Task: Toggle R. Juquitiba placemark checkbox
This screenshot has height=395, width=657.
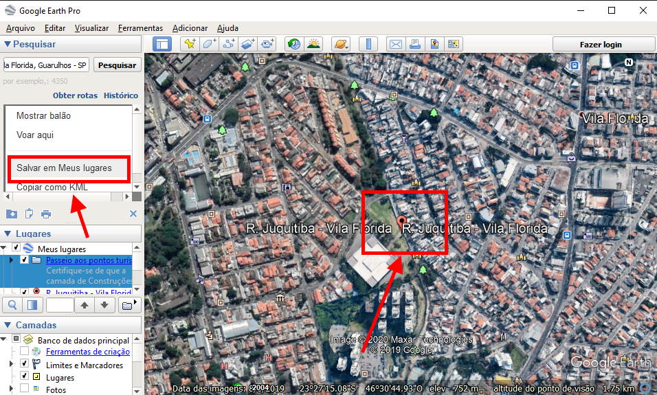Action: pos(24,291)
